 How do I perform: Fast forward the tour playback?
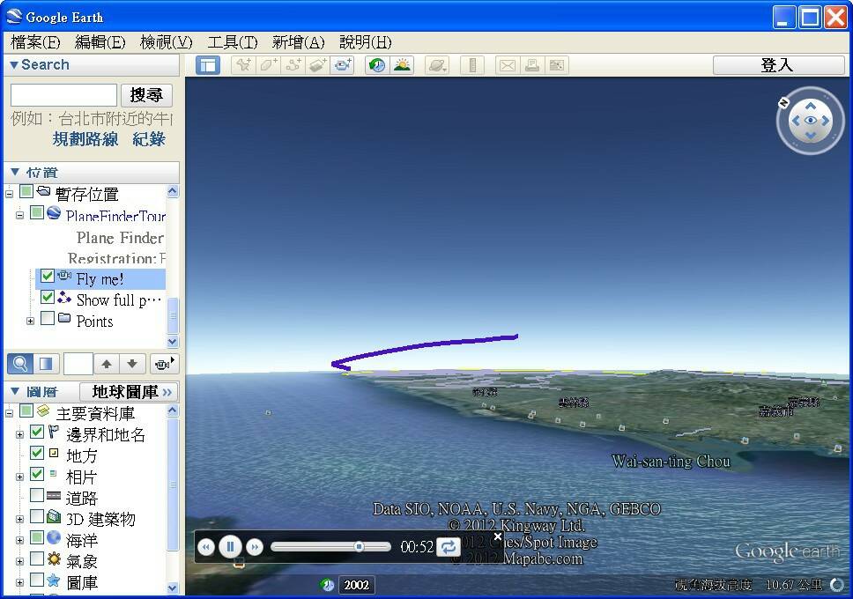tap(255, 547)
